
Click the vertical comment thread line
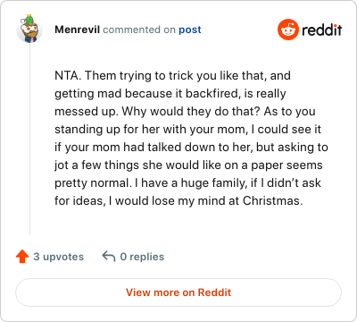(29, 140)
